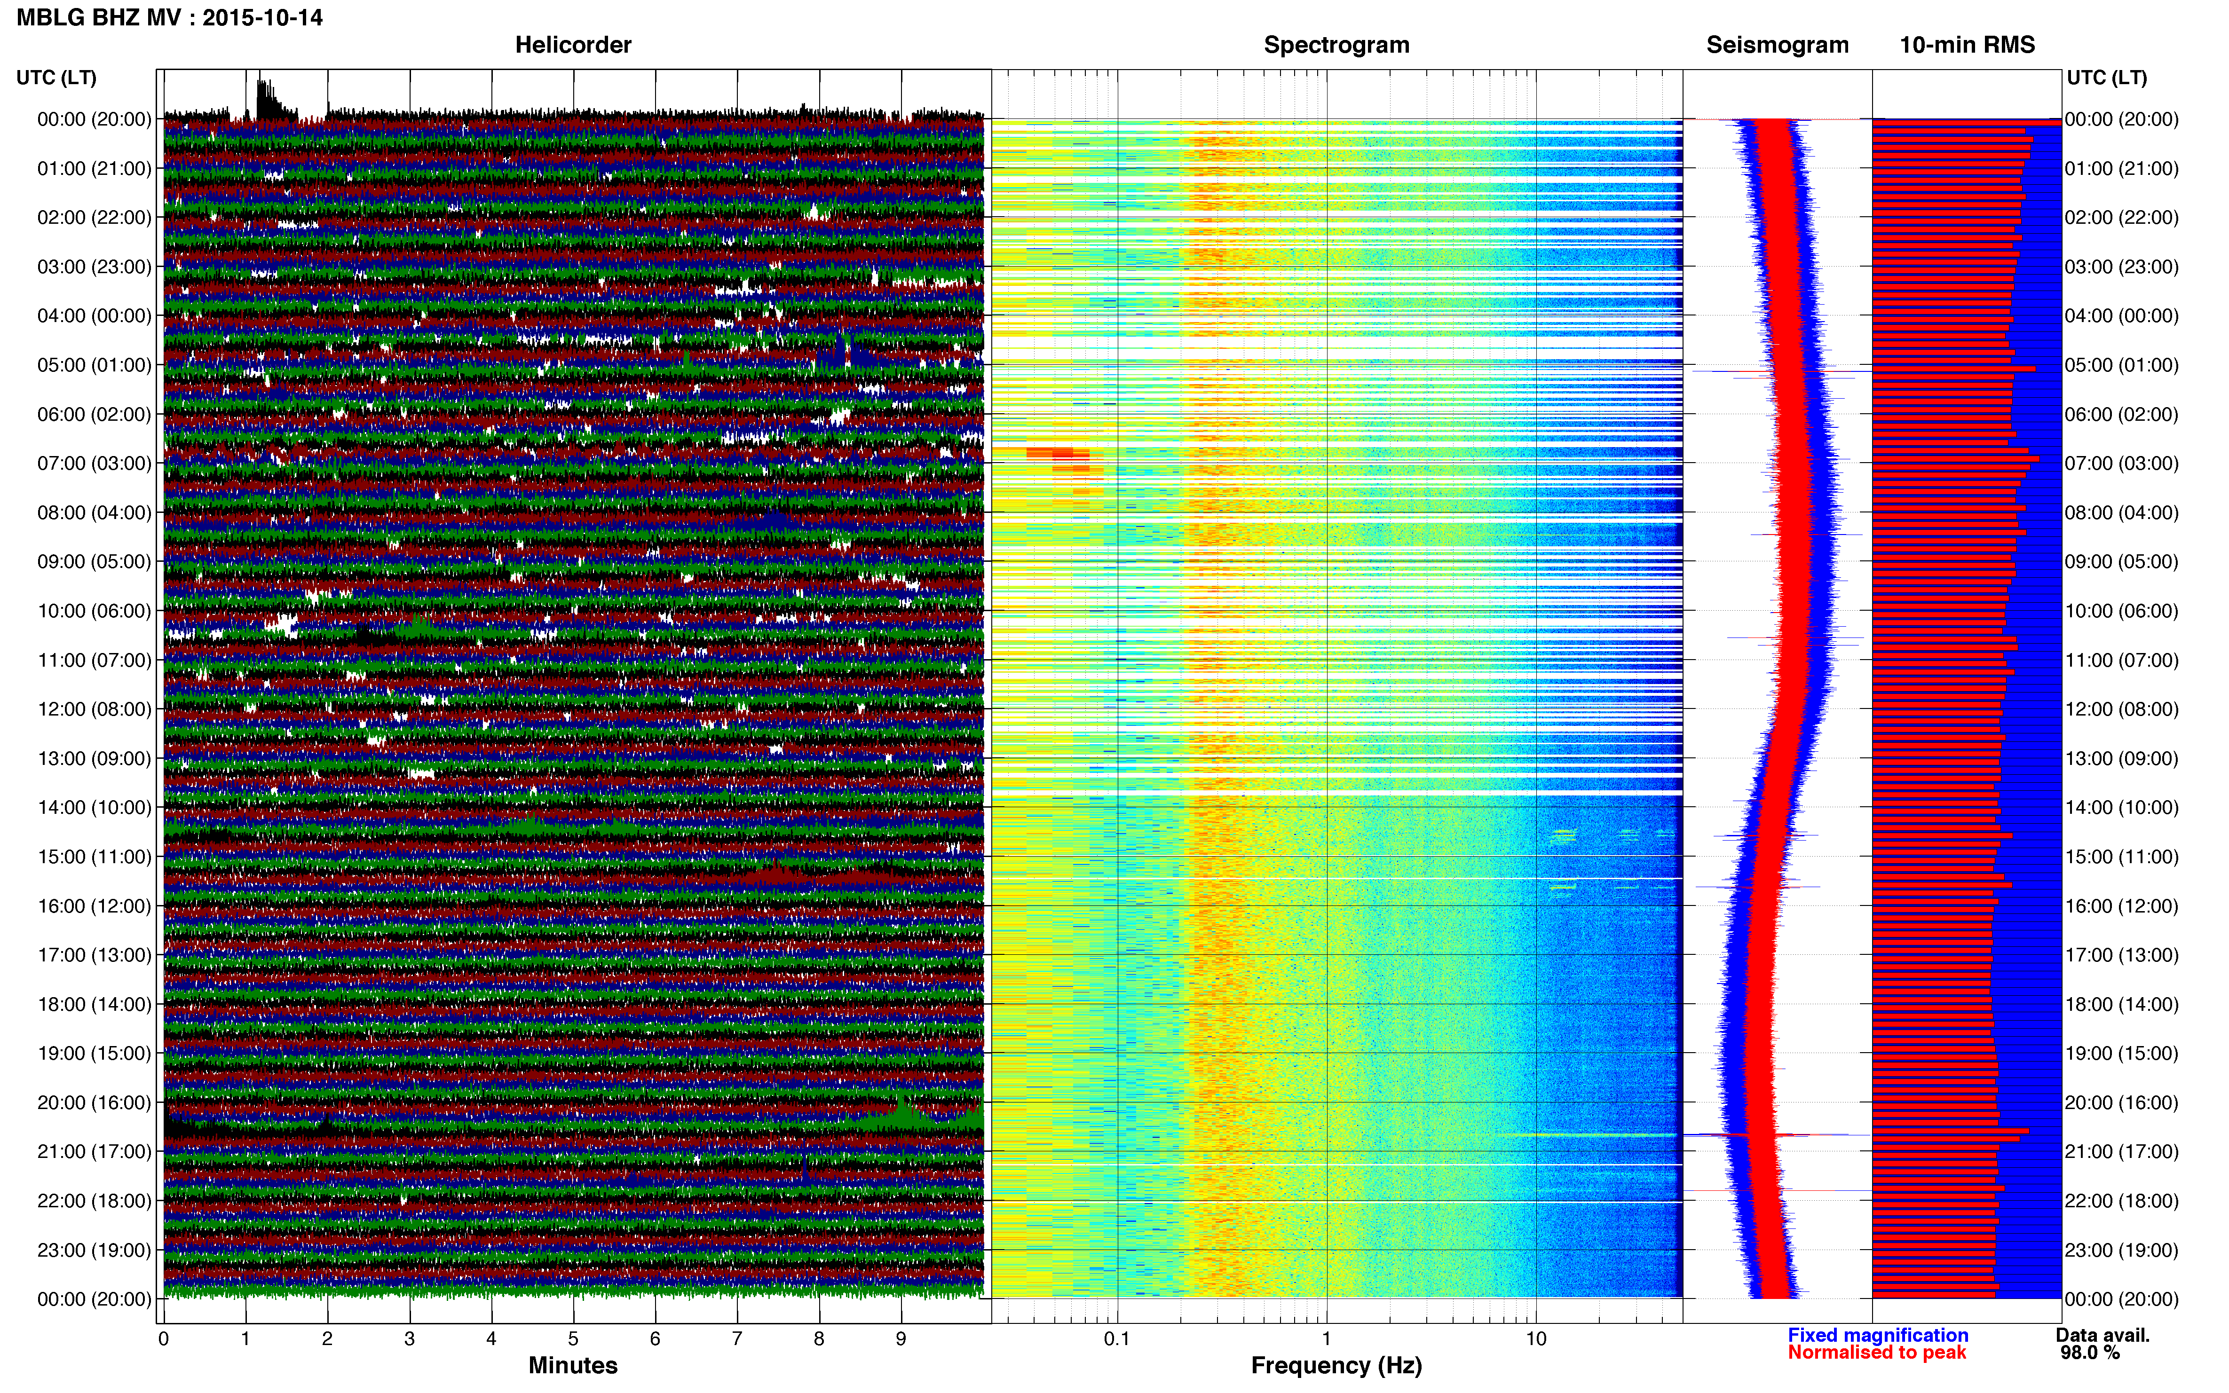Click minute tick label '5' on helicorder axis
This screenshot has height=1393, width=2229.
[573, 1338]
